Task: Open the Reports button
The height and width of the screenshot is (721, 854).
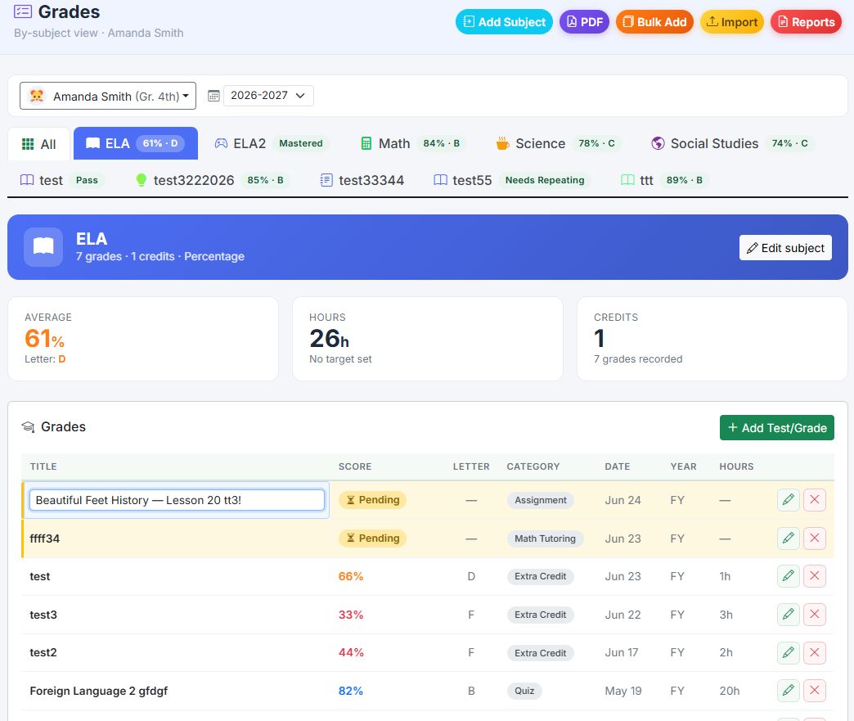Action: tap(806, 22)
